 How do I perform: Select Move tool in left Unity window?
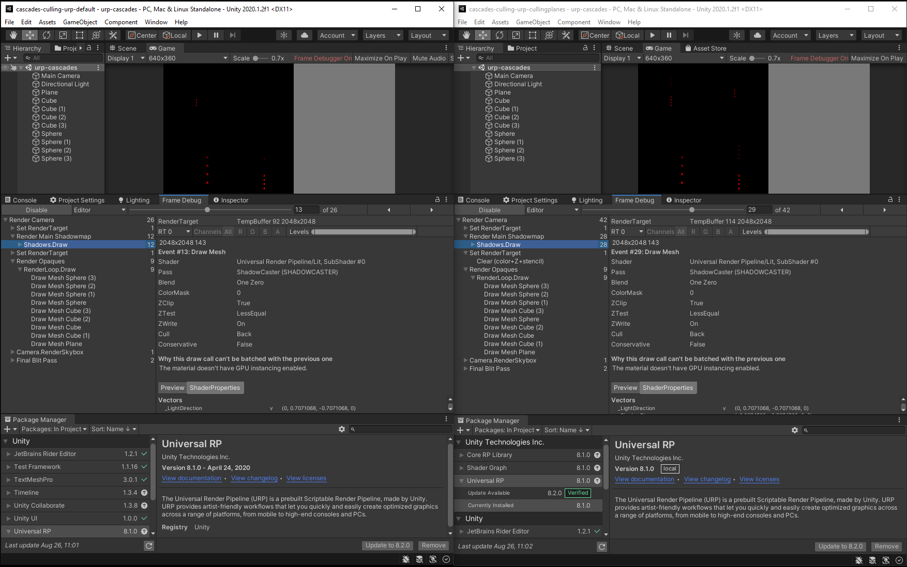point(29,35)
